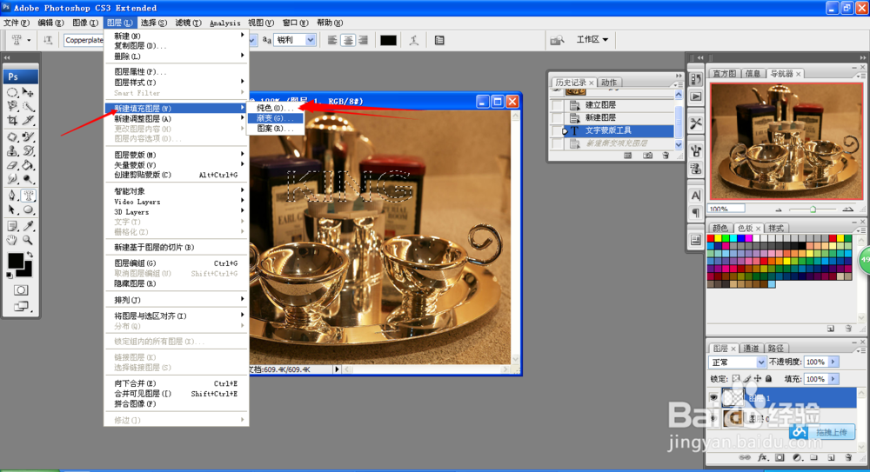870x472 pixels.
Task: Select the Pen tool
Action: pos(12,196)
